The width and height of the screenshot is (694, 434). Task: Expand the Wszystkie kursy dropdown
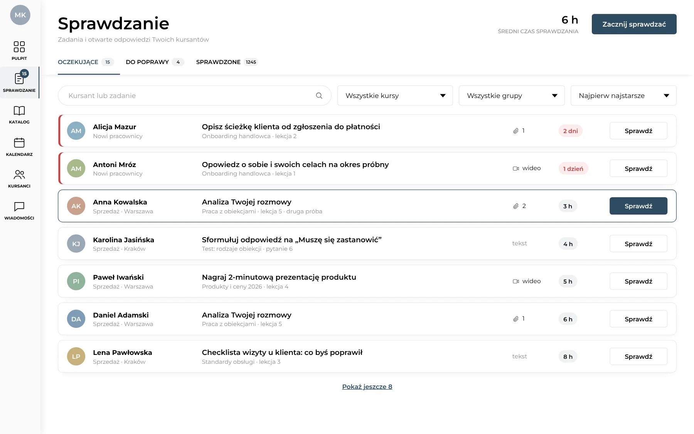[395, 96]
